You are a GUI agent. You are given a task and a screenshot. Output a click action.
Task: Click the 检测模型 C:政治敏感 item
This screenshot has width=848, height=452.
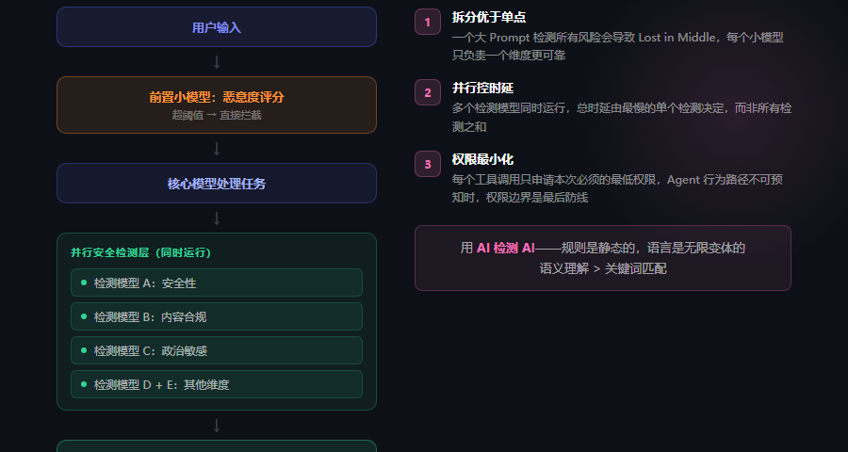click(x=217, y=350)
